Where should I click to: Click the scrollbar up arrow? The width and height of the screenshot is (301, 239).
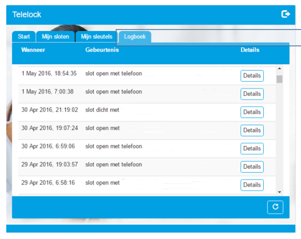pyautogui.click(x=280, y=69)
